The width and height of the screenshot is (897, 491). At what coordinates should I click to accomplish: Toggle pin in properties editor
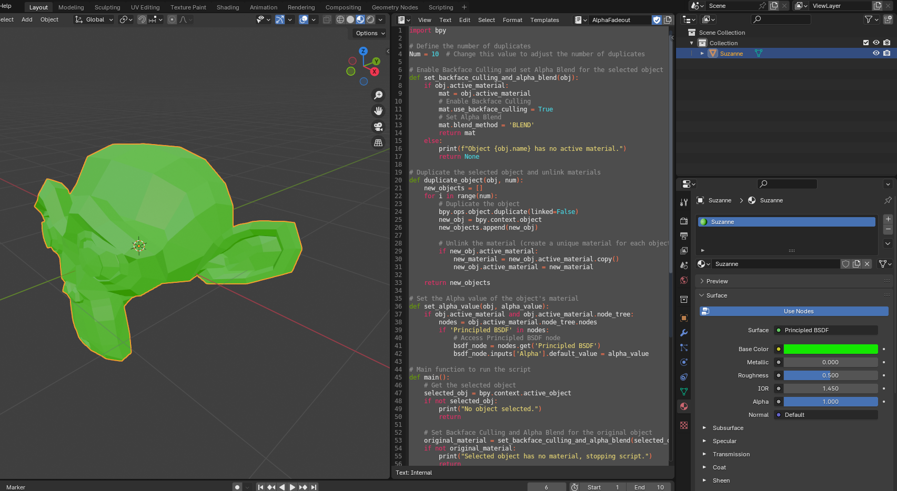tap(888, 200)
